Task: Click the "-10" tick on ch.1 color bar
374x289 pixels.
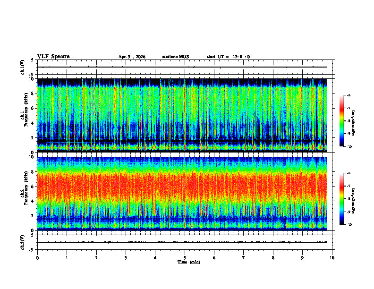Action: [x=349, y=147]
